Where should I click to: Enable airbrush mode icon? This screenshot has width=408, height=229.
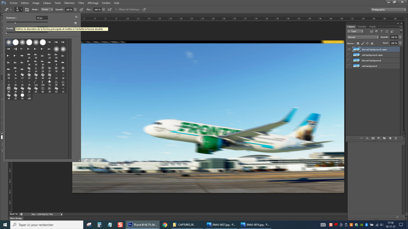[110, 10]
